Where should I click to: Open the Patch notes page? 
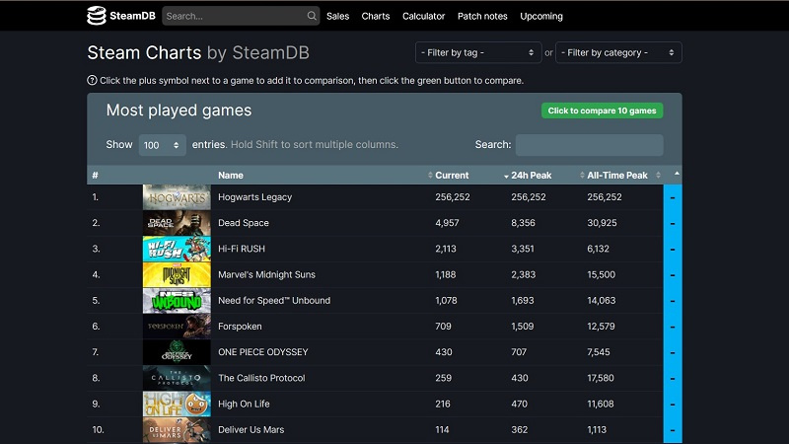(x=482, y=16)
